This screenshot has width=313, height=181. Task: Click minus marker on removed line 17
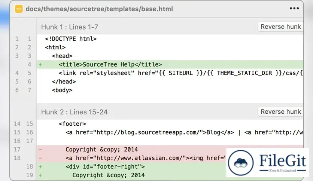click(40, 149)
